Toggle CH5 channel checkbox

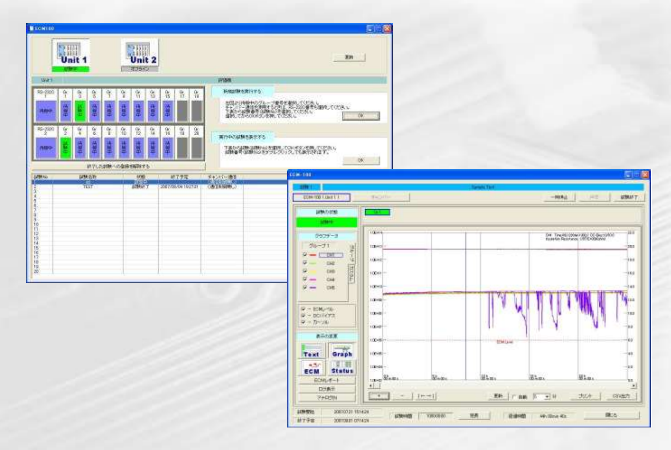305,287
